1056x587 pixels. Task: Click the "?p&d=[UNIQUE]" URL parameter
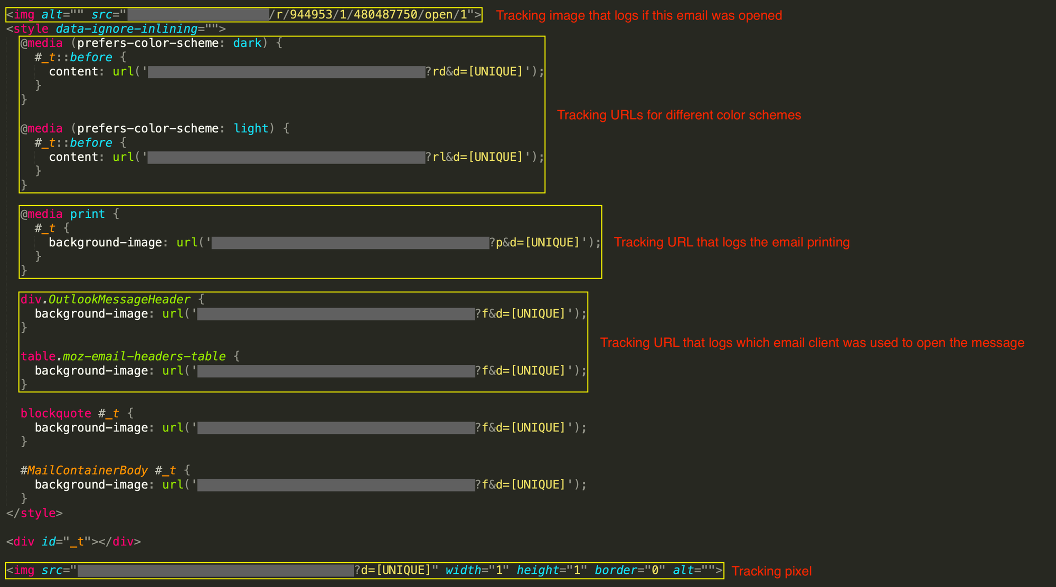click(x=534, y=243)
